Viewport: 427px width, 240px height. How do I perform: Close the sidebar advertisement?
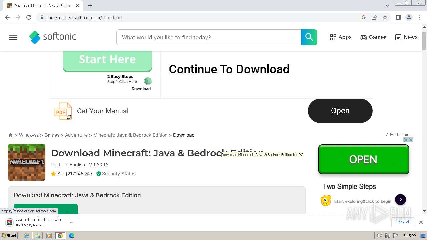coord(411,140)
